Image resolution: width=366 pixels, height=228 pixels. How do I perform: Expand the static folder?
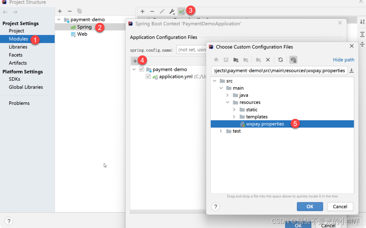pos(234,109)
